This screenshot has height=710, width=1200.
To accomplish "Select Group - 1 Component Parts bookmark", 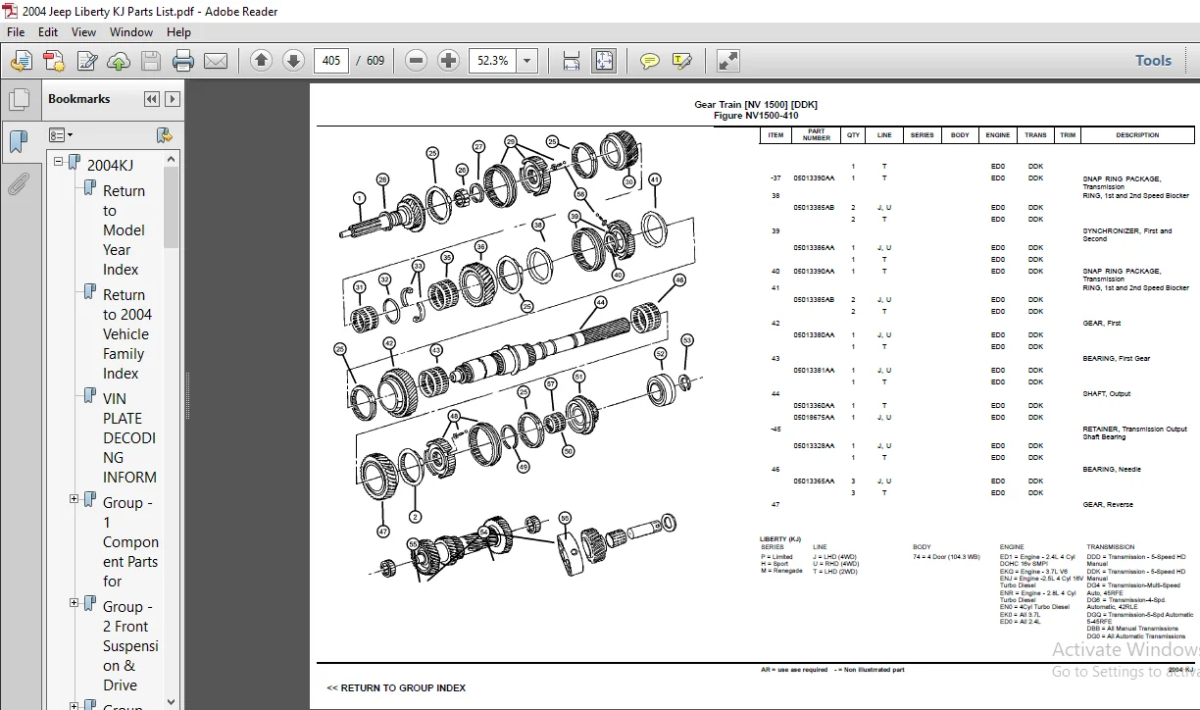I will [130, 542].
